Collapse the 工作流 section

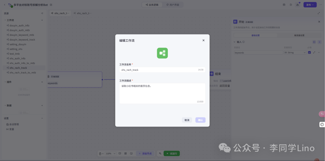(5, 20)
